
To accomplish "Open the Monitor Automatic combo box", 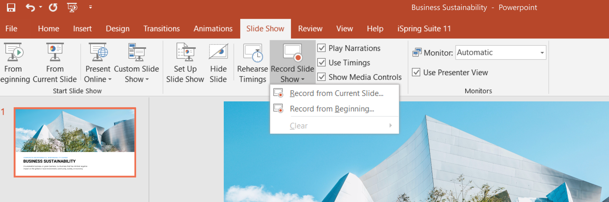I will click(501, 53).
